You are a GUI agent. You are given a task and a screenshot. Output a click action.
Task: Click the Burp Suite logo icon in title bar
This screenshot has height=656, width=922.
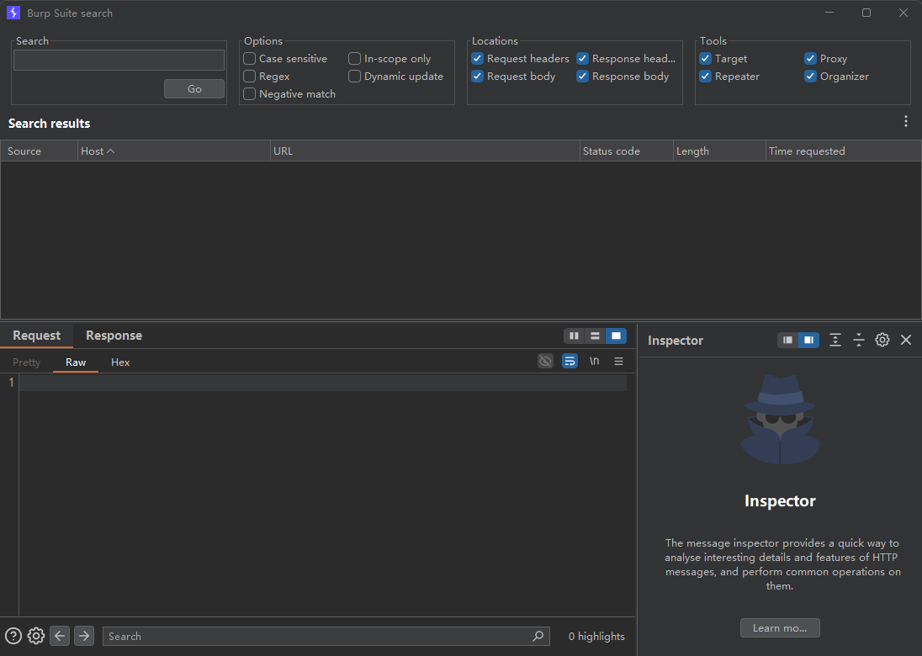point(13,13)
